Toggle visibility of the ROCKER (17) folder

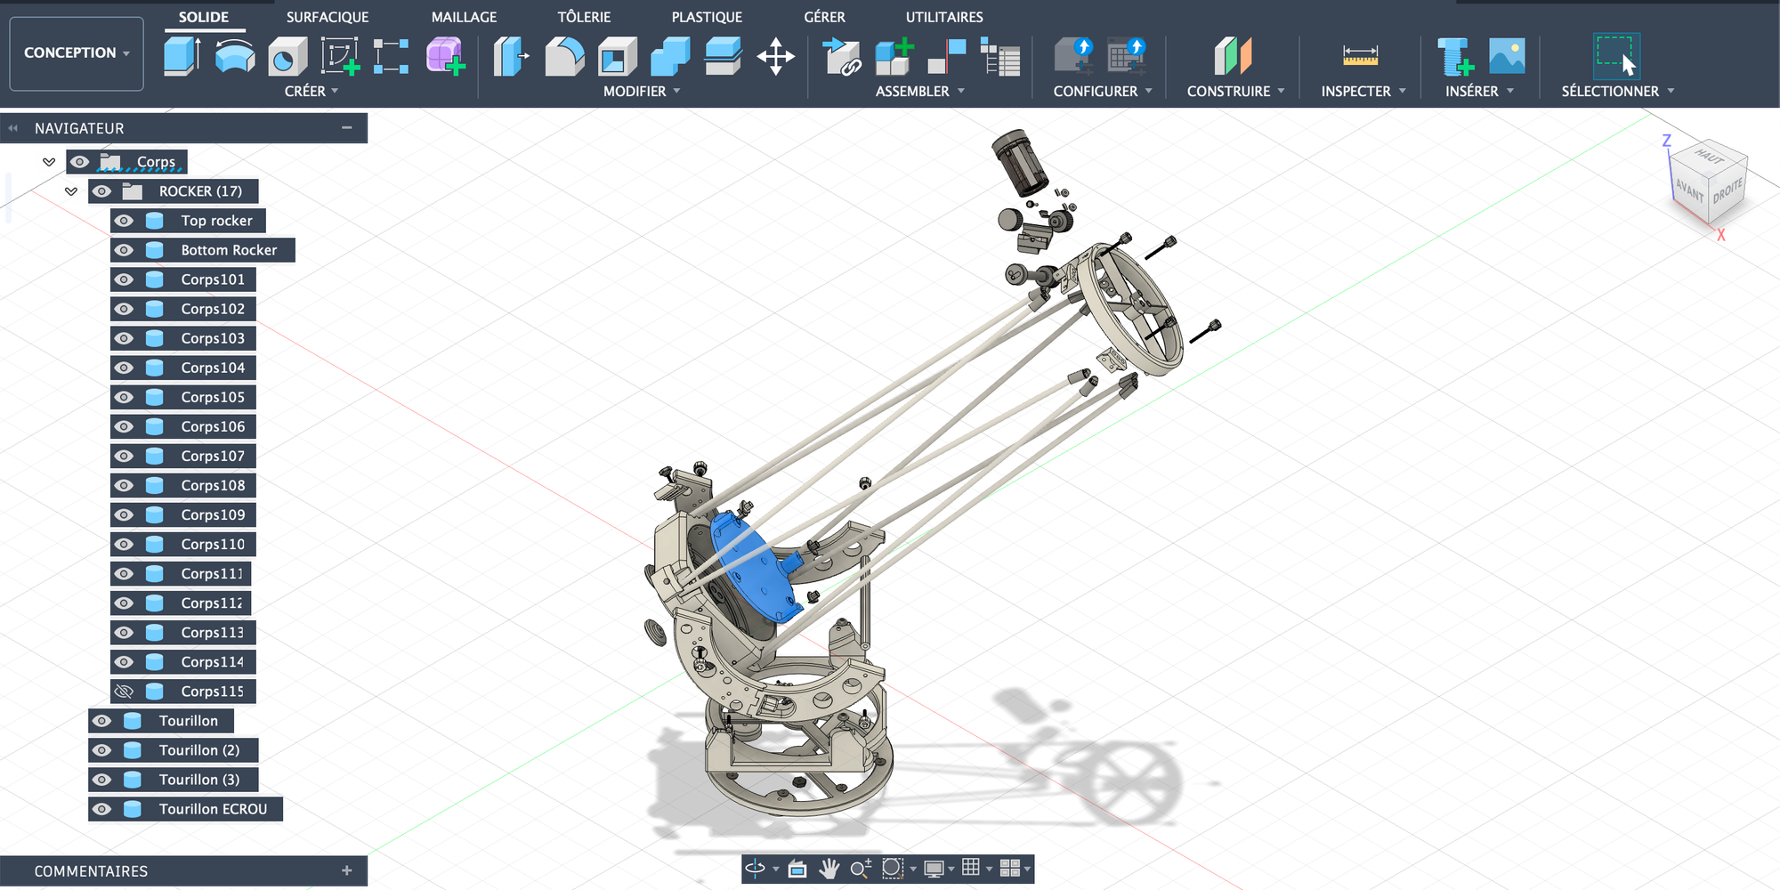[x=102, y=191]
